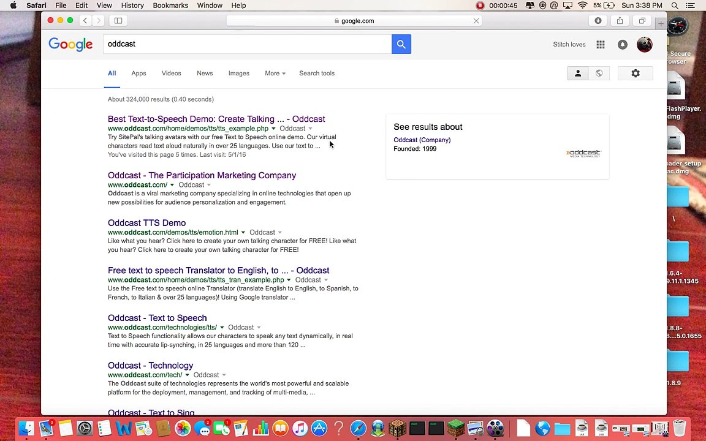Screen dimensions: 706x441
Task: Open Free text to speech Translator link
Action: click(x=218, y=271)
